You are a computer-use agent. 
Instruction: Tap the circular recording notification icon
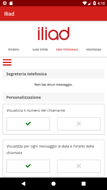tap(5, 3)
